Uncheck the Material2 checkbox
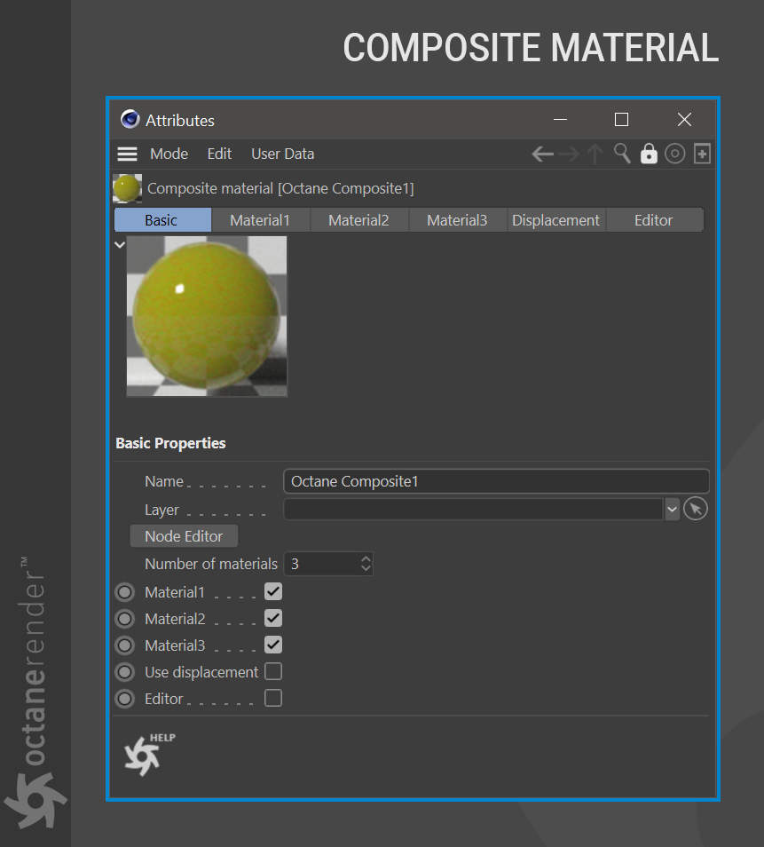The height and width of the screenshot is (847, 764). click(x=273, y=618)
